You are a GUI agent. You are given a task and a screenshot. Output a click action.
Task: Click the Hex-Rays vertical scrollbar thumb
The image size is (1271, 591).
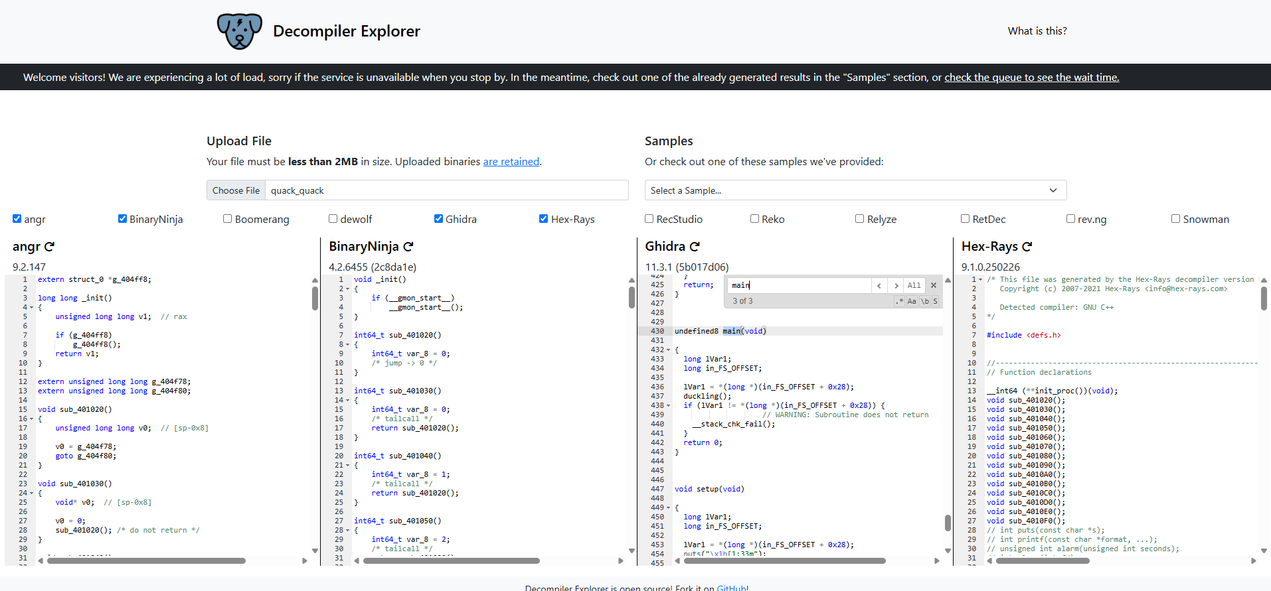1264,298
